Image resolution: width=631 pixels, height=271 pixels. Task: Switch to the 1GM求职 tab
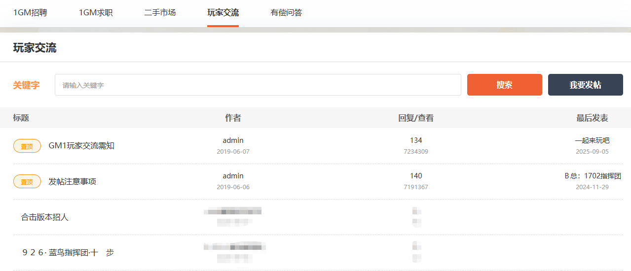pos(96,13)
